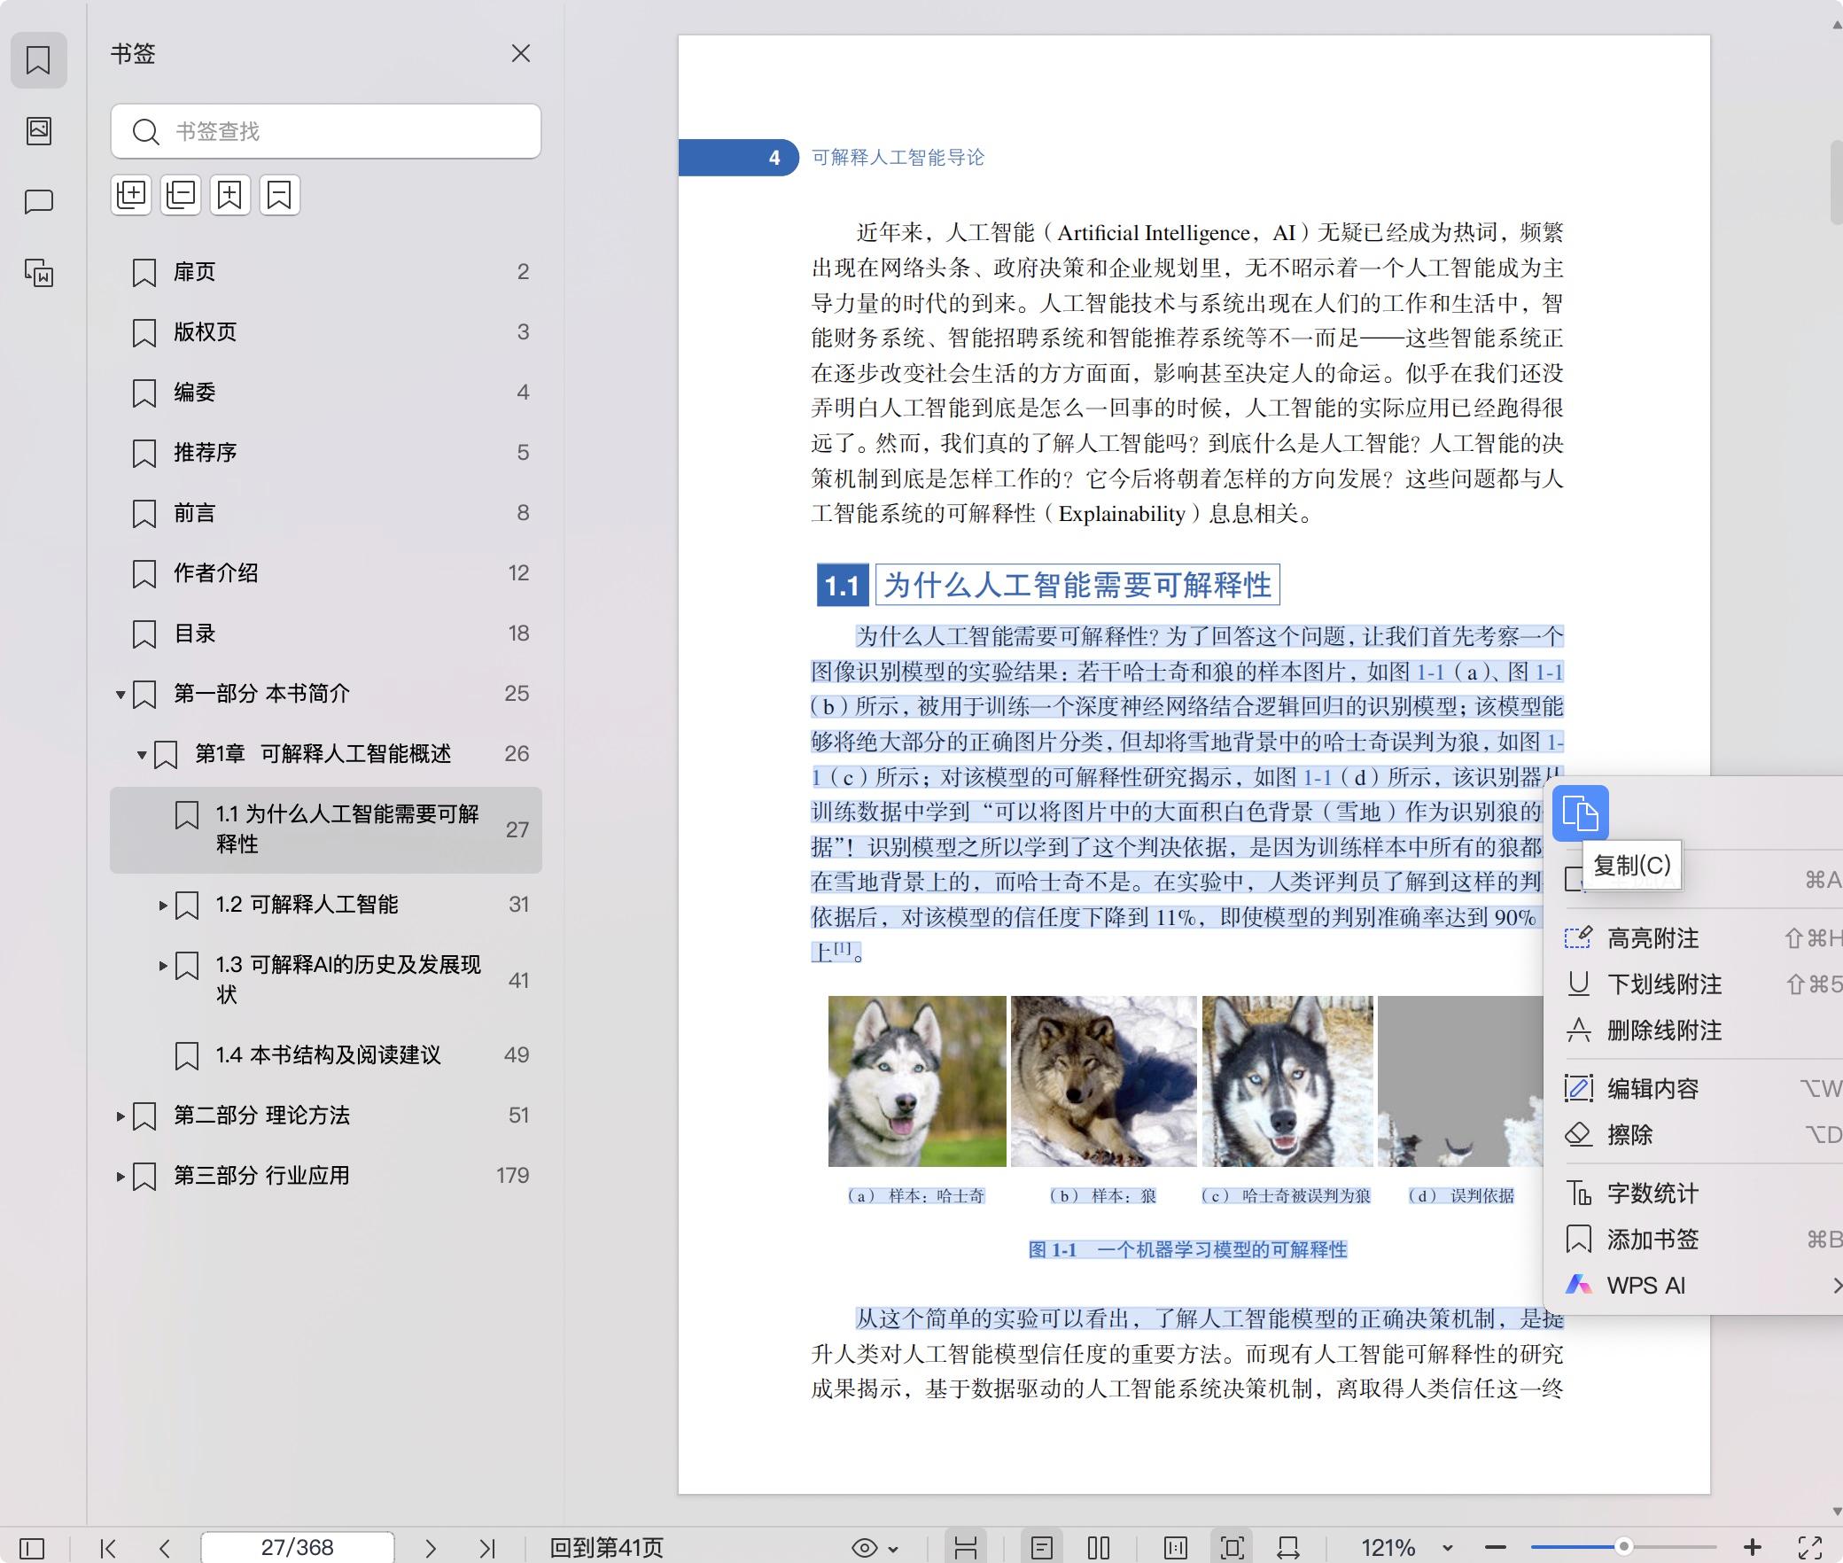This screenshot has width=1843, height=1563.
Task: Expand the 第二部分 理论方法 bookmark
Action: [x=121, y=1116]
